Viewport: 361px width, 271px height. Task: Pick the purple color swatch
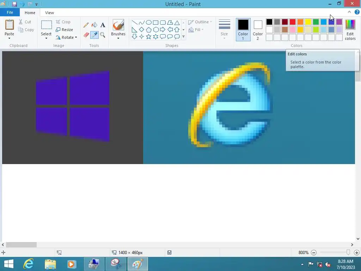(x=339, y=22)
